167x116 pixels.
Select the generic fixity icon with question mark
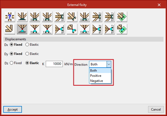coord(10,17)
